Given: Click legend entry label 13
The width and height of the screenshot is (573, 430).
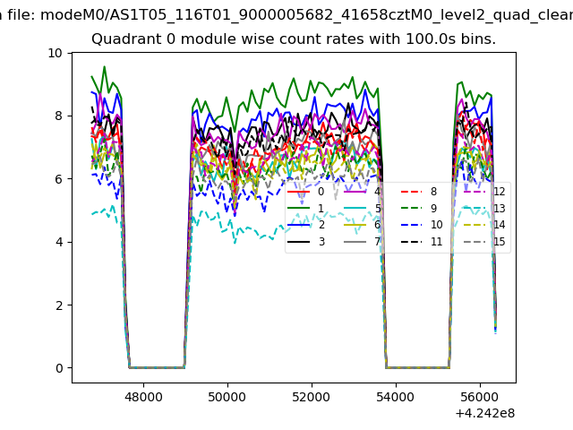Looking at the screenshot, I should coord(499,209).
